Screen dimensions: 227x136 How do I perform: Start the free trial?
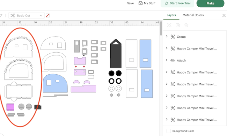(x=177, y=3)
